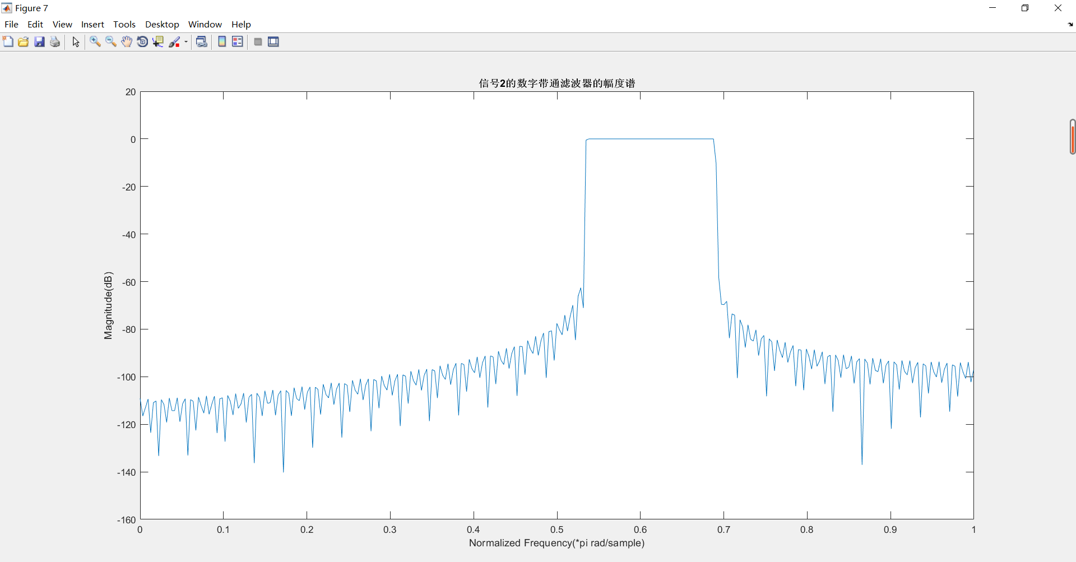Restore down the Figure 7 window

tap(1025, 8)
